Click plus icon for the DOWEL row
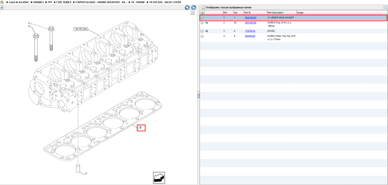 click(x=202, y=31)
